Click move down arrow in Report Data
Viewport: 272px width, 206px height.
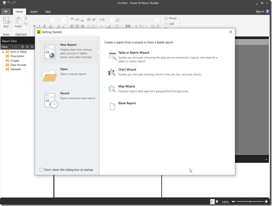32,47
